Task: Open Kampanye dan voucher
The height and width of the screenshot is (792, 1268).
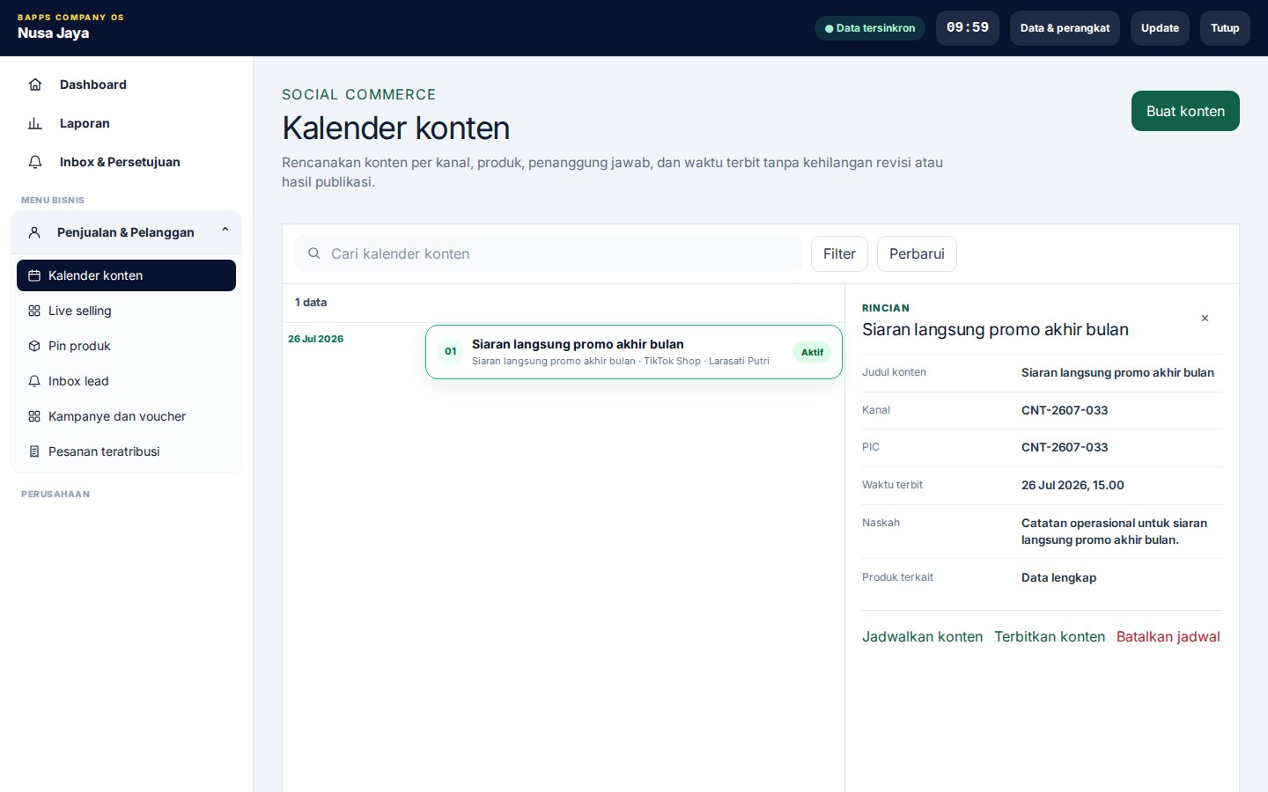Action: tap(126, 416)
